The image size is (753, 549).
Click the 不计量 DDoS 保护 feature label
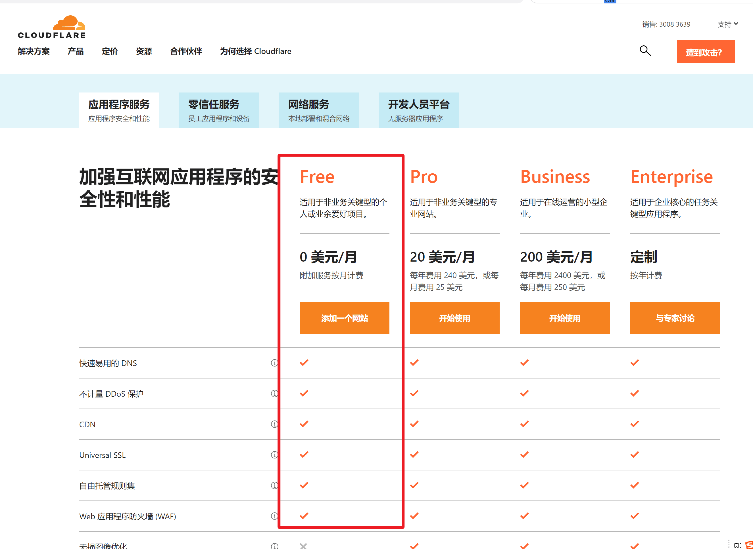pos(111,394)
